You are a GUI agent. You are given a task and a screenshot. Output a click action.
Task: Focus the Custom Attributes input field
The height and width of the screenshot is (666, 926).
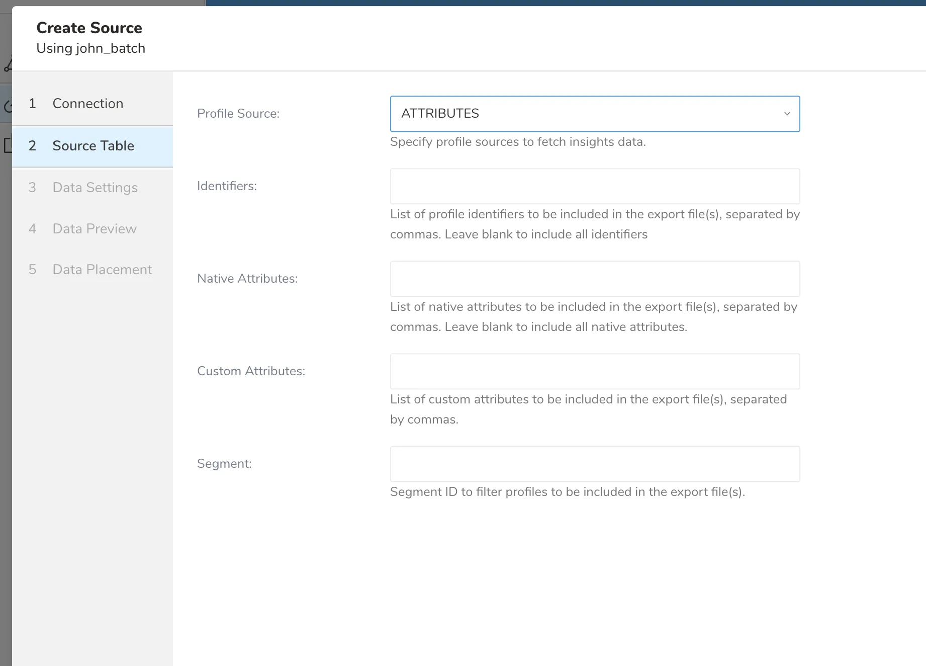click(x=595, y=371)
